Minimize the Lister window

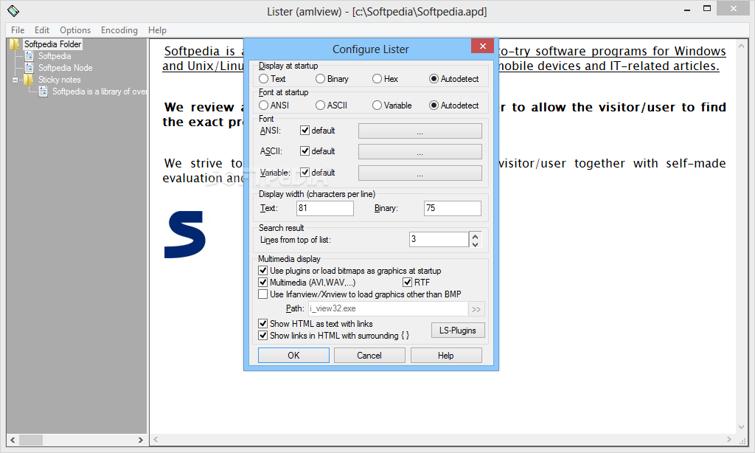[687, 9]
